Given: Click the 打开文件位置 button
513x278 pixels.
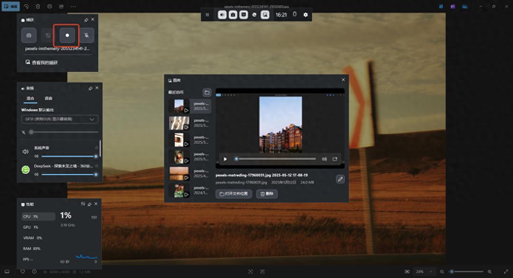Looking at the screenshot, I should point(234,194).
